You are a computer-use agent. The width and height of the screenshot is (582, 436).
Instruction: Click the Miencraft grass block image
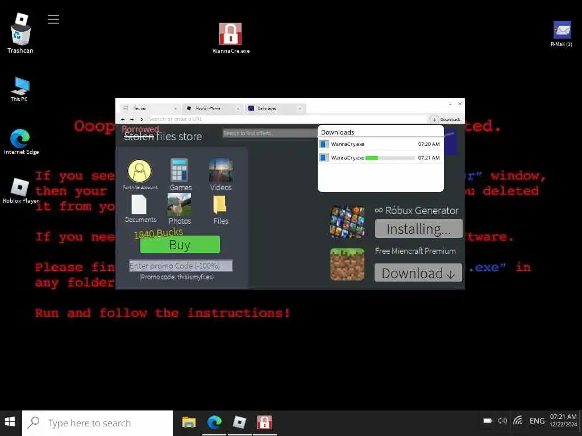tap(347, 265)
